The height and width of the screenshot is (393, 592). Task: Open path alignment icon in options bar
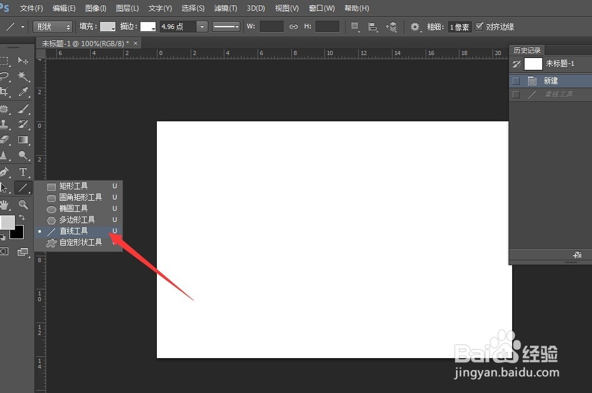[372, 27]
